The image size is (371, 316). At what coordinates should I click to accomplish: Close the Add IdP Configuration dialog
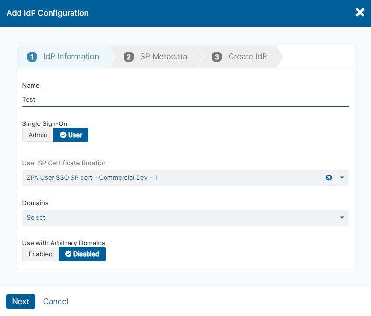[360, 13]
